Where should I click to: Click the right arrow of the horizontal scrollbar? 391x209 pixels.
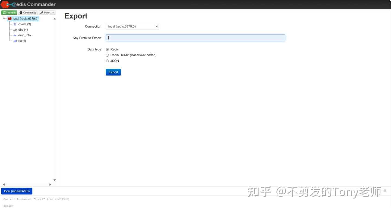point(50,184)
